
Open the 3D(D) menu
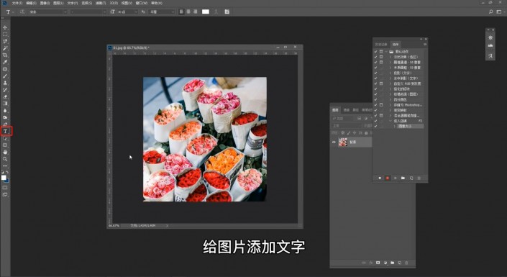pos(114,3)
